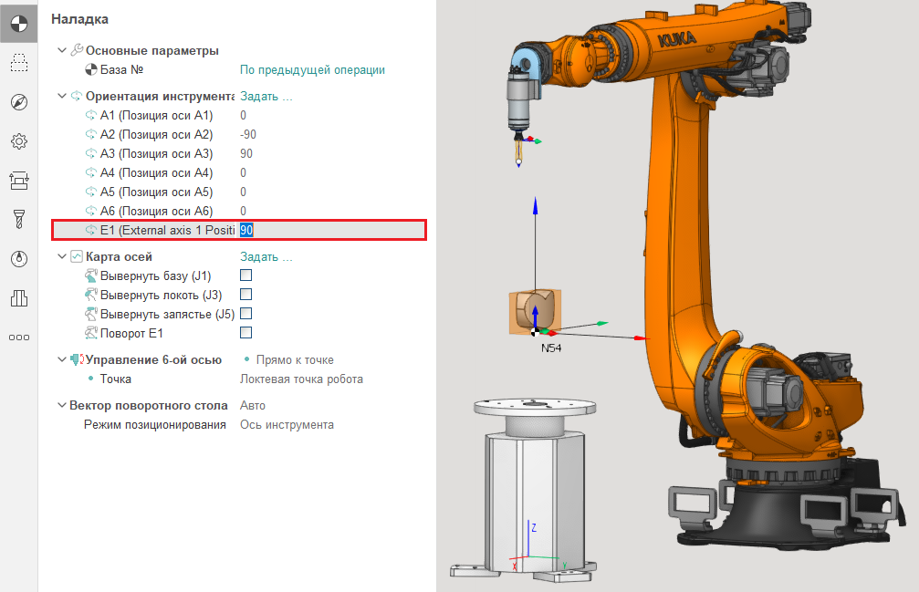Click the circular dial sidebar icon

click(x=18, y=258)
